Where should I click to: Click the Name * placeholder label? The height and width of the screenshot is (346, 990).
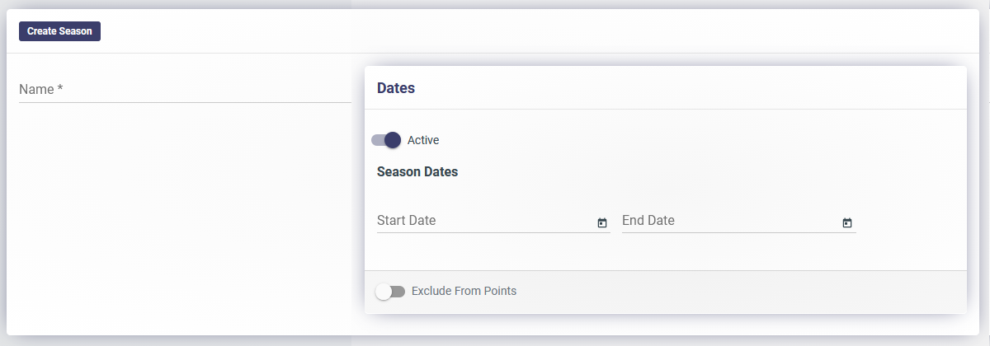point(41,89)
